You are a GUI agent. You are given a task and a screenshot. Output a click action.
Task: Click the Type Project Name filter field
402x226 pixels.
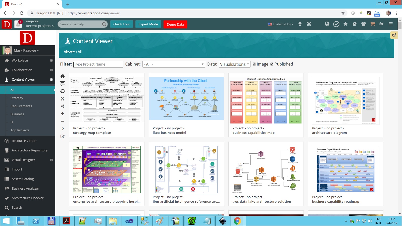[x=98, y=64]
